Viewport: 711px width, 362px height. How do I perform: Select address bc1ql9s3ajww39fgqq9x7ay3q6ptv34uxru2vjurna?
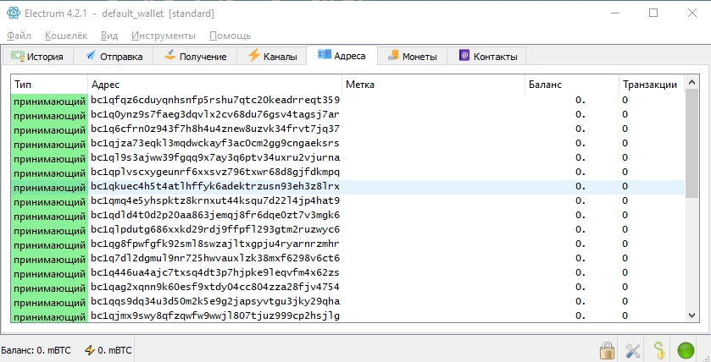click(x=215, y=158)
